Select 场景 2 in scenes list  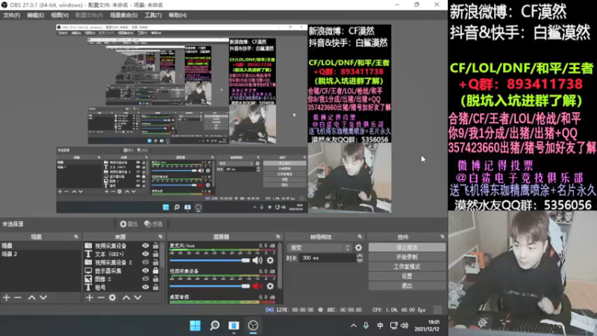tap(40, 254)
